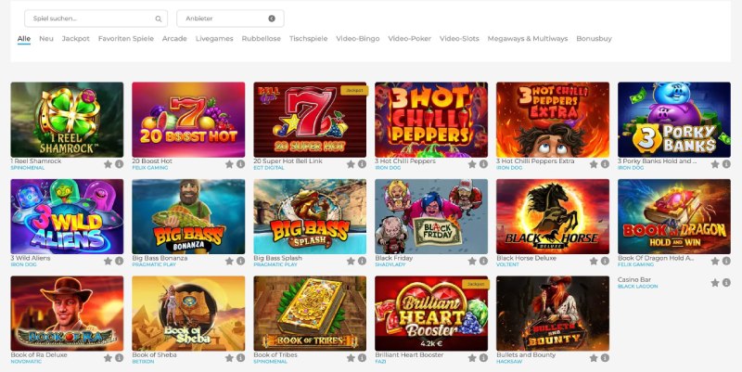The height and width of the screenshot is (372, 742).
Task: Show info for 20 Boost Hot
Action: pyautogui.click(x=241, y=164)
